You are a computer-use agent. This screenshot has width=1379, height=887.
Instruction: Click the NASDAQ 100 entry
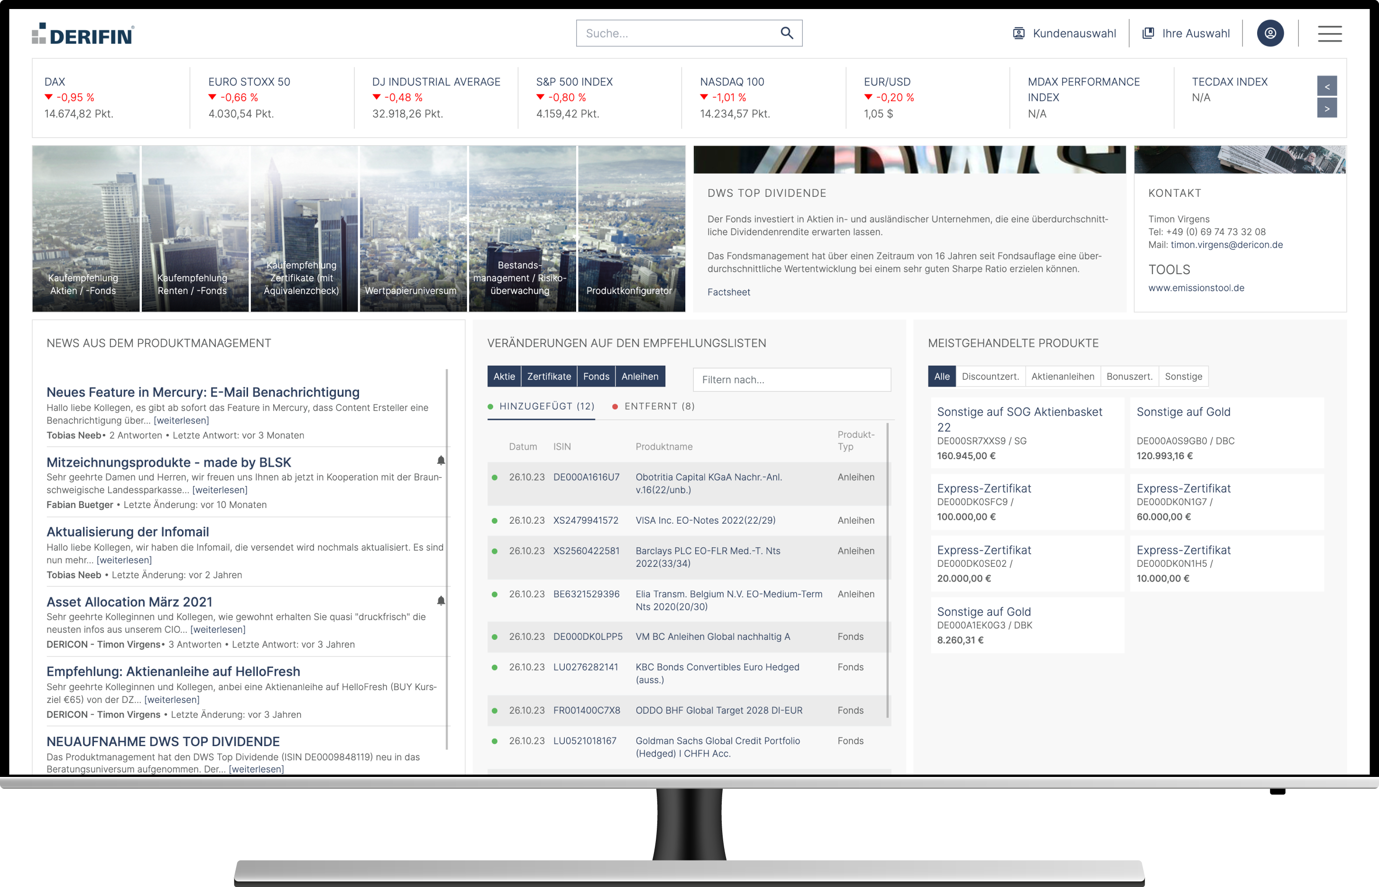pyautogui.click(x=763, y=97)
